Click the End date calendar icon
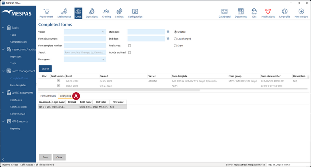 point(168,39)
